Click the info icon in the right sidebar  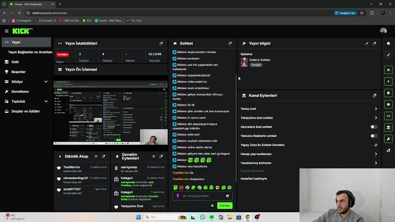click(x=389, y=43)
